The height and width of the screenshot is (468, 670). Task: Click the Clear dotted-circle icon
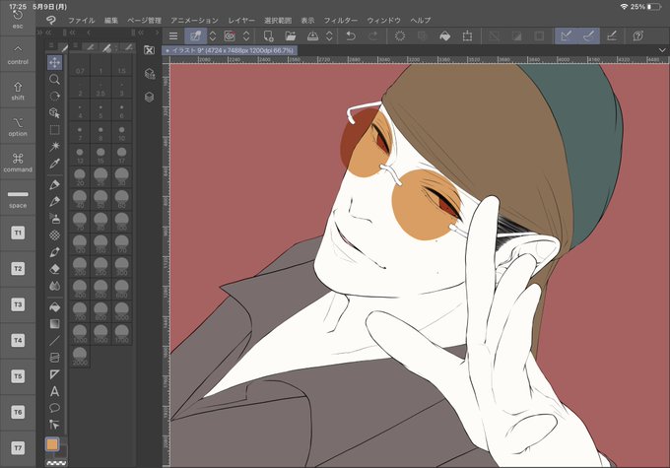click(400, 35)
